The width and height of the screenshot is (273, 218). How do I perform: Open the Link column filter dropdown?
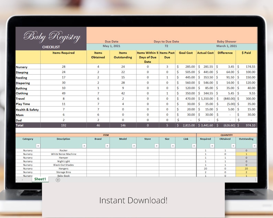(194, 146)
